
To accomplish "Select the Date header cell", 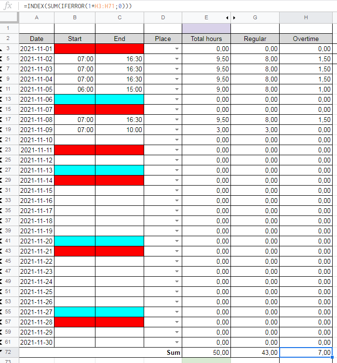I will pyautogui.click(x=37, y=39).
